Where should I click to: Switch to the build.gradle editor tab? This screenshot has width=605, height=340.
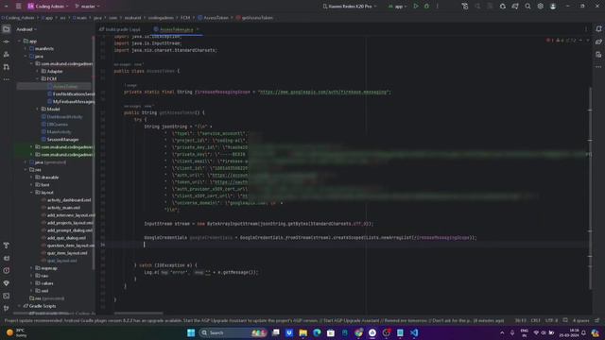[x=120, y=29]
